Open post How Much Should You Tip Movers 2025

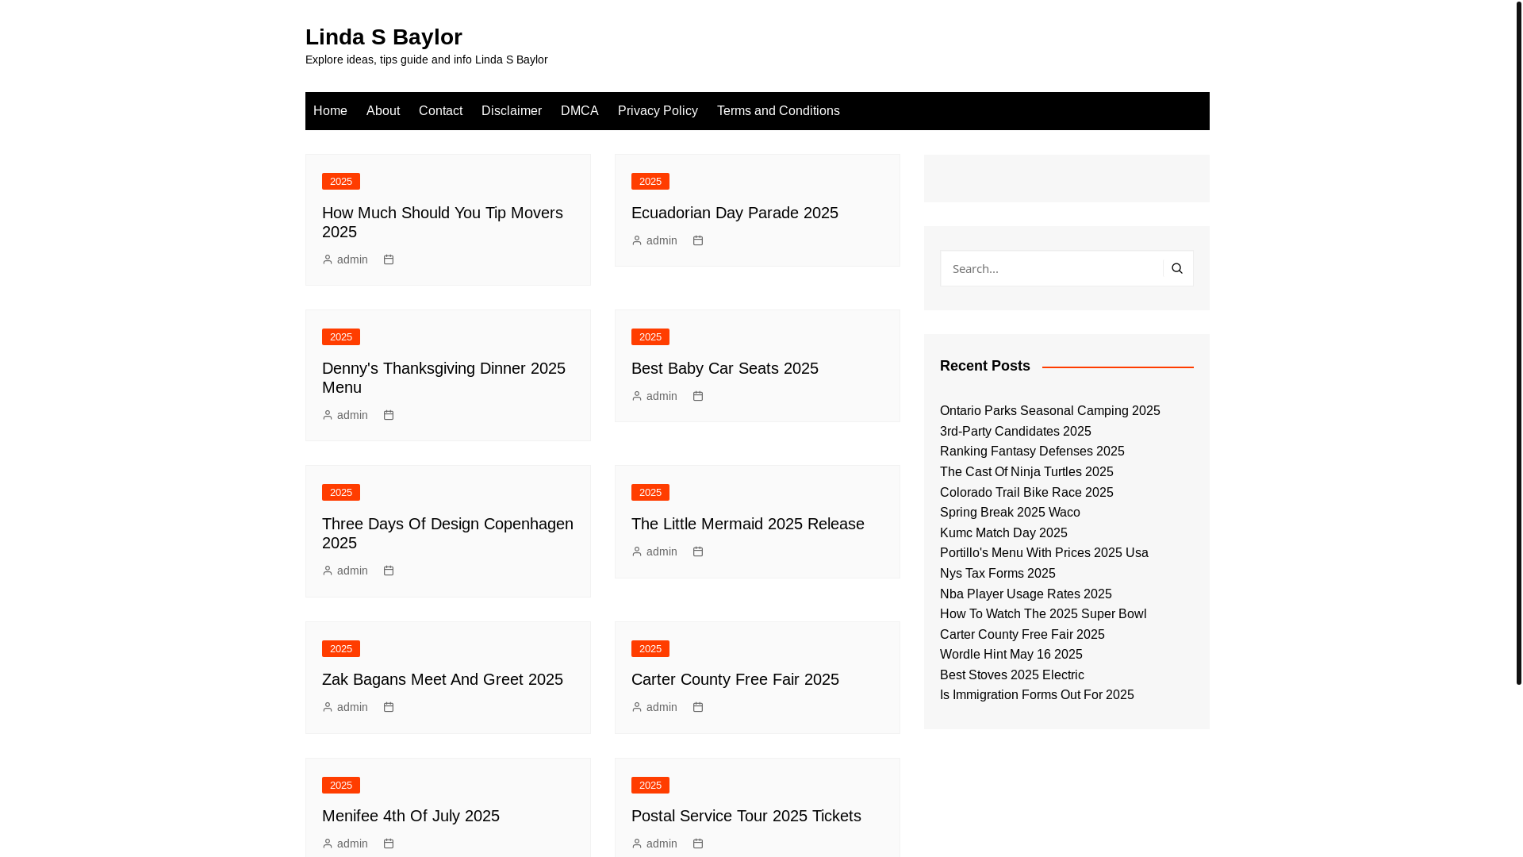pyautogui.click(x=443, y=222)
